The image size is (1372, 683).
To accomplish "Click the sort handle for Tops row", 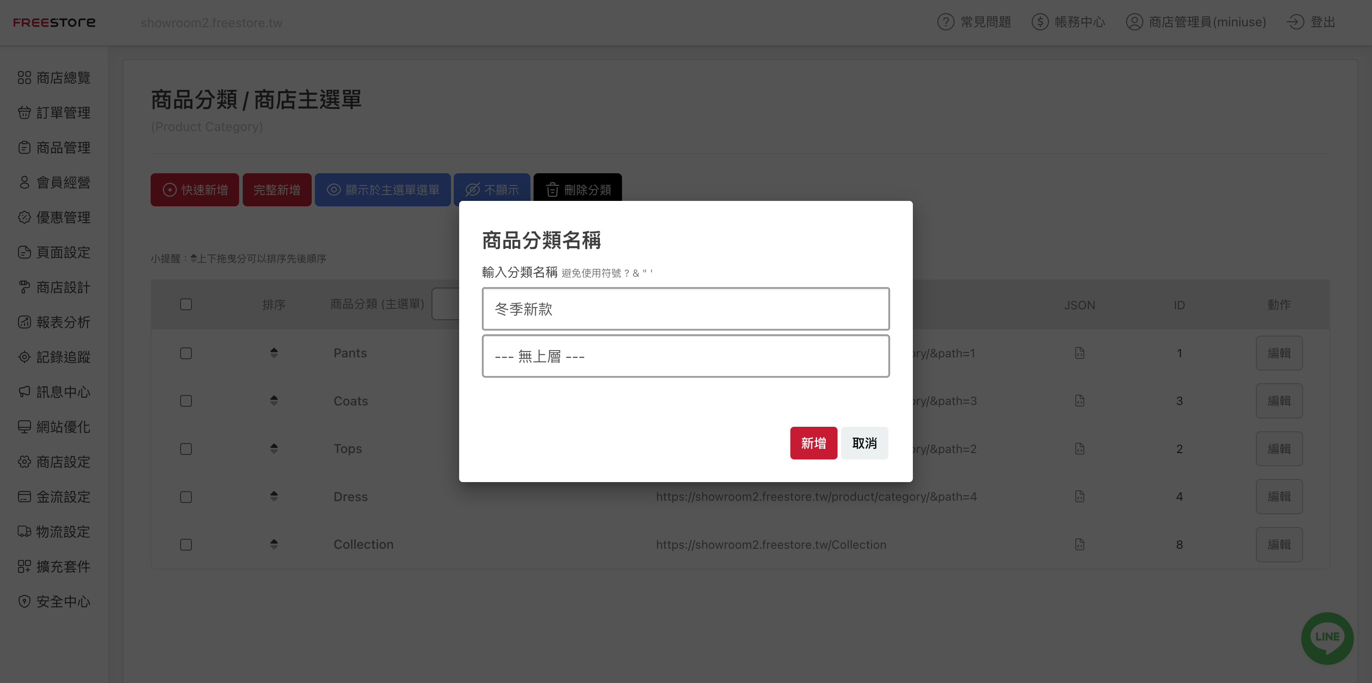I will click(x=274, y=448).
